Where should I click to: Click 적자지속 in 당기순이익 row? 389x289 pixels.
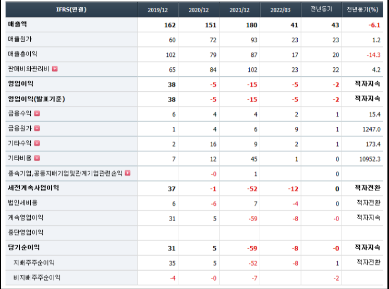pos(368,248)
